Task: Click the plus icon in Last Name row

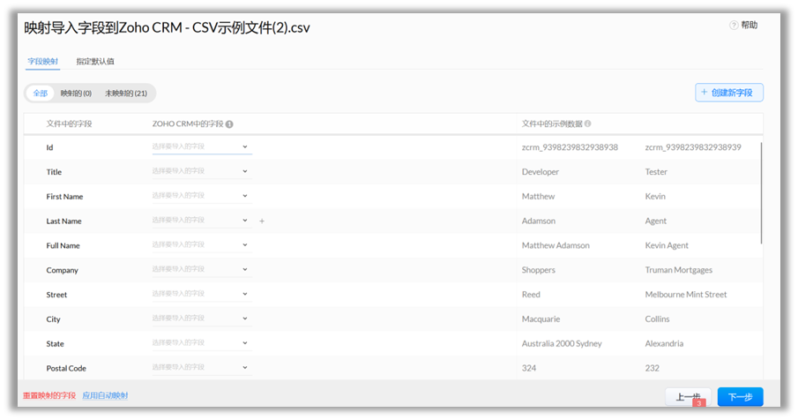Action: click(x=262, y=221)
